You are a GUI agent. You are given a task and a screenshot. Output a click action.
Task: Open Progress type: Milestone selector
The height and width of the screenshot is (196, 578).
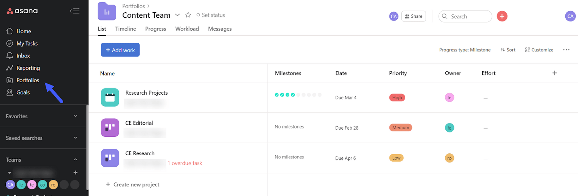465,50
